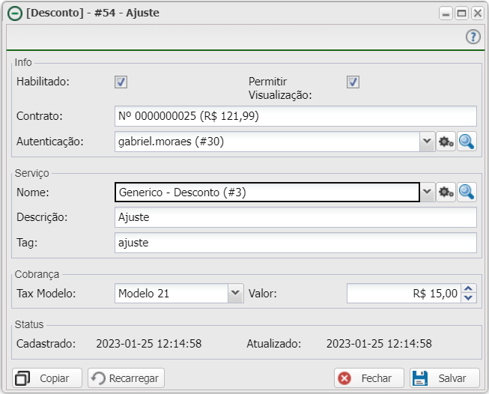Click the Fechar button
The width and height of the screenshot is (489, 394).
369,378
